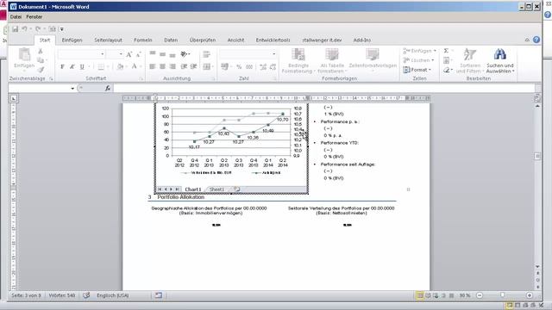Click the blue help question mark icon
This screenshot has height=310, width=552.
tap(536, 40)
